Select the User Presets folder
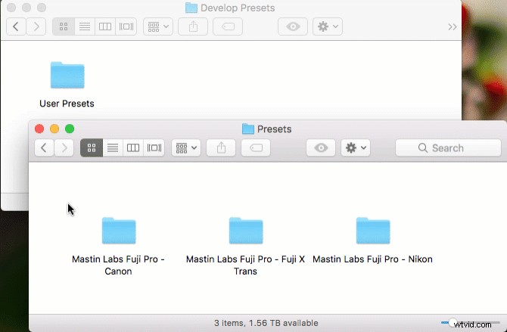507x332 pixels. [x=67, y=75]
